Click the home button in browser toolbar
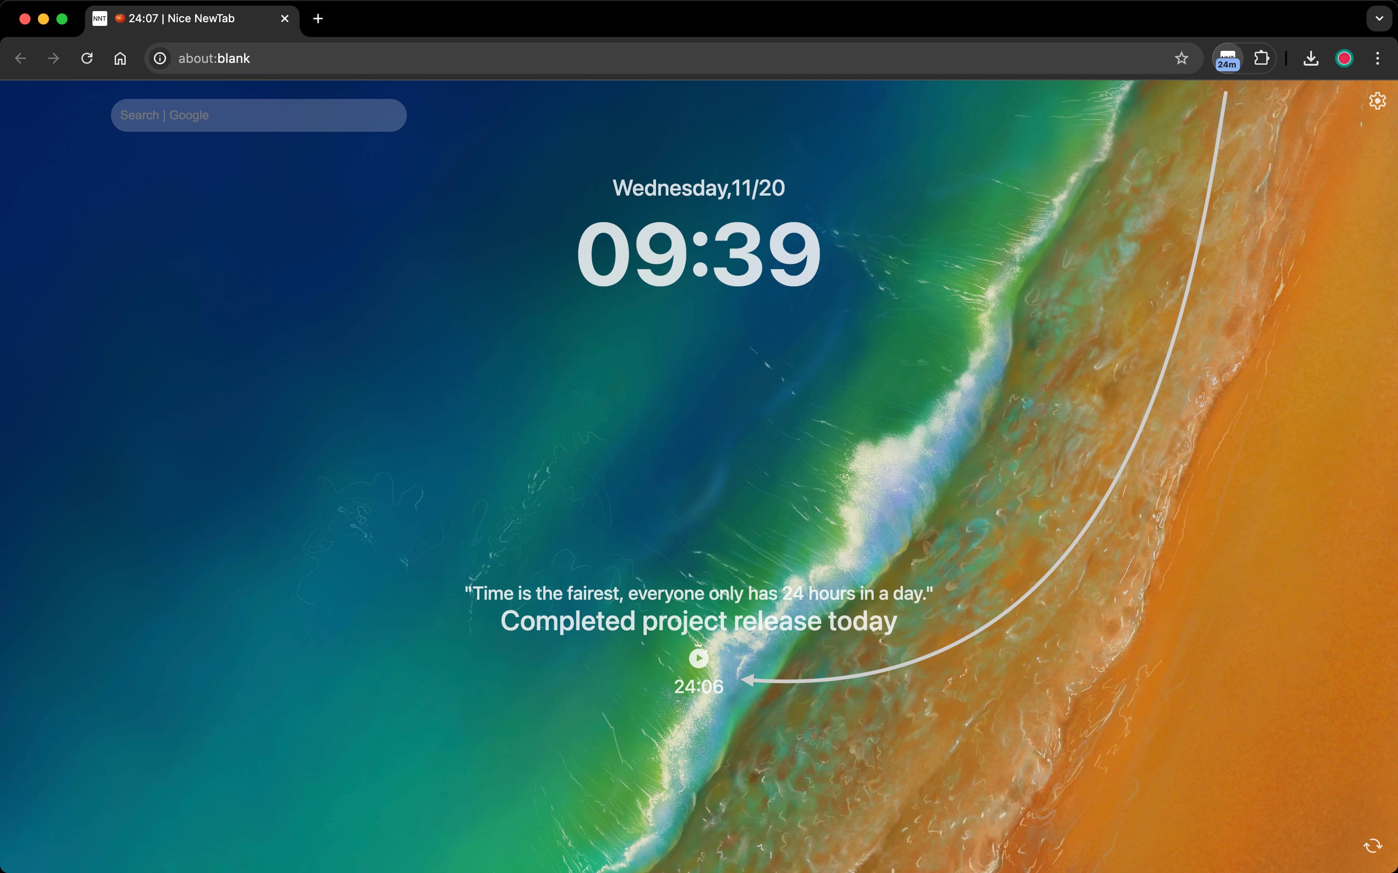This screenshot has height=873, width=1398. pyautogui.click(x=120, y=58)
